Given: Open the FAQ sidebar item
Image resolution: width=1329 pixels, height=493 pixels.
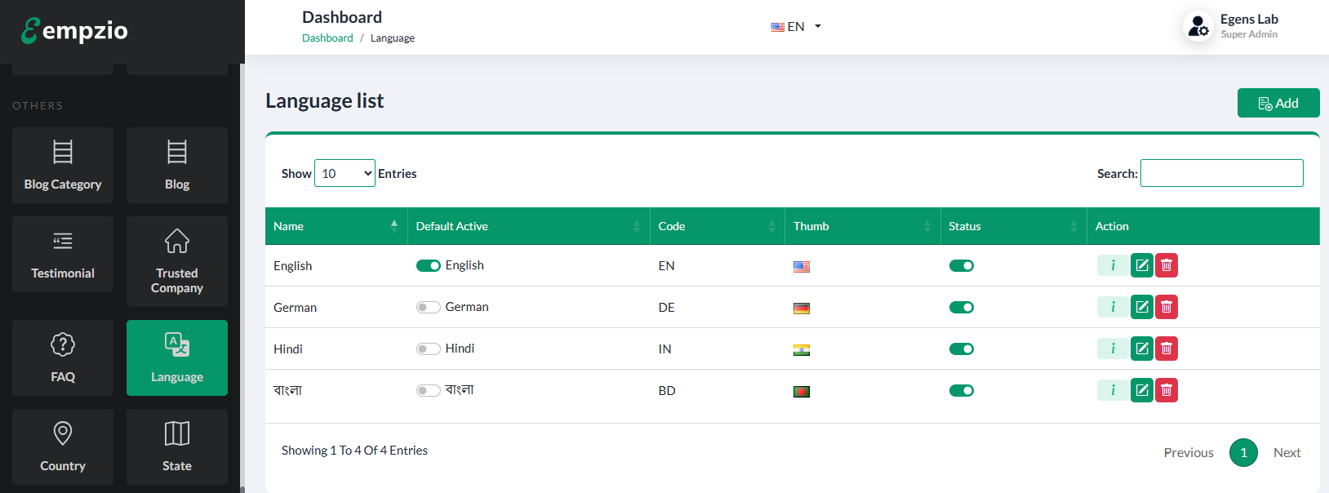Looking at the screenshot, I should pyautogui.click(x=63, y=358).
